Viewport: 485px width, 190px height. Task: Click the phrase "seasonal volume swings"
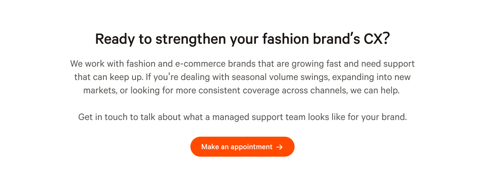click(255, 77)
